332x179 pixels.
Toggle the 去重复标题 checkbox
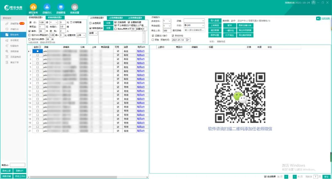tap(129, 22)
